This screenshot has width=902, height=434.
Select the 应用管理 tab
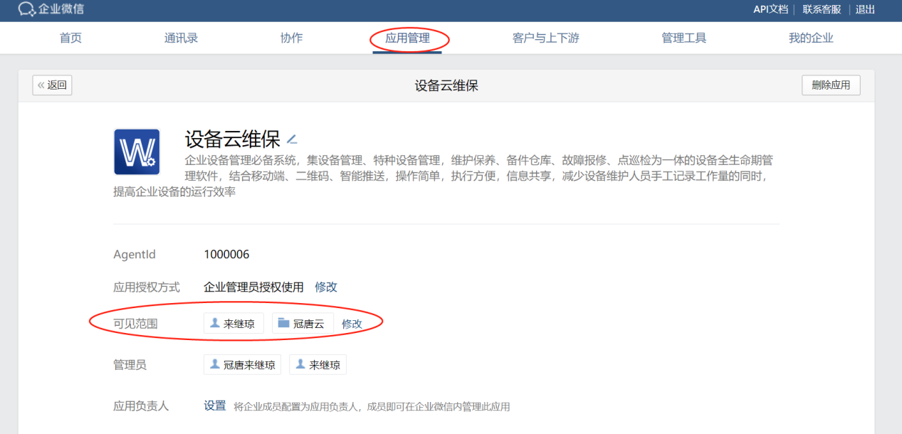click(407, 38)
